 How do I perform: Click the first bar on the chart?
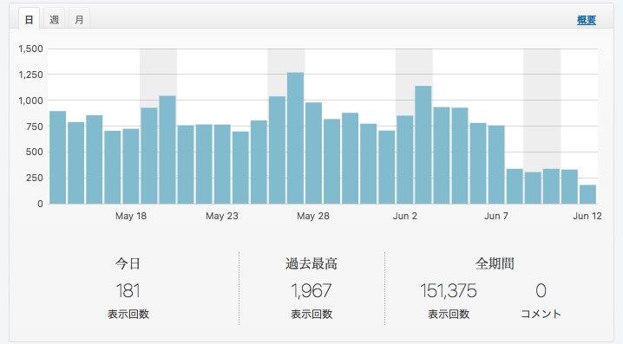click(57, 158)
